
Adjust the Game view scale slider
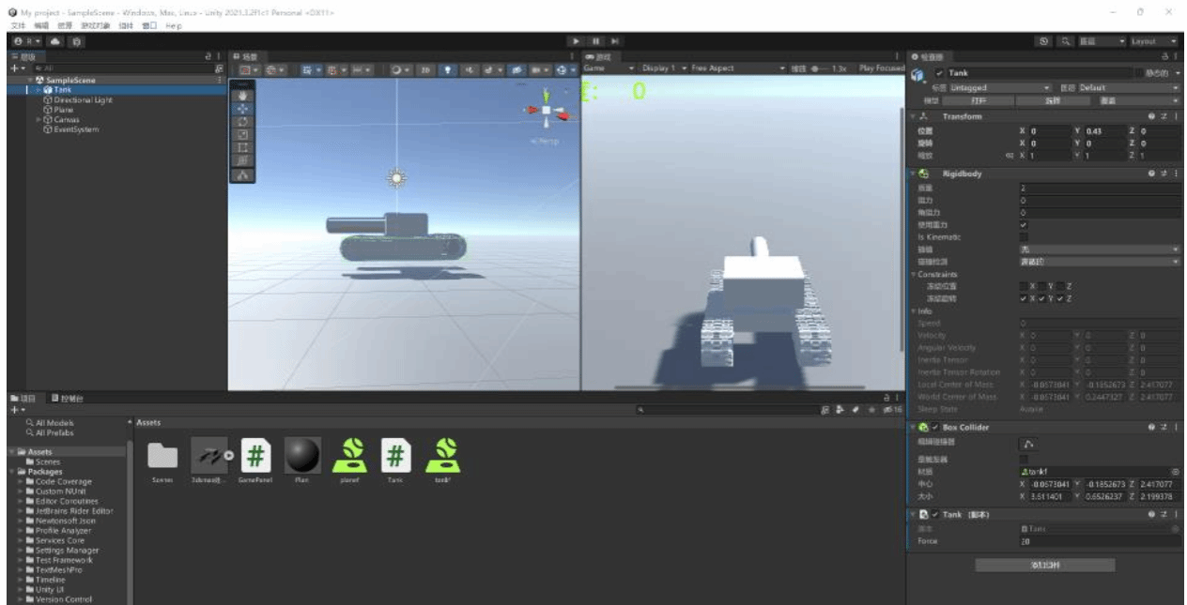point(815,68)
